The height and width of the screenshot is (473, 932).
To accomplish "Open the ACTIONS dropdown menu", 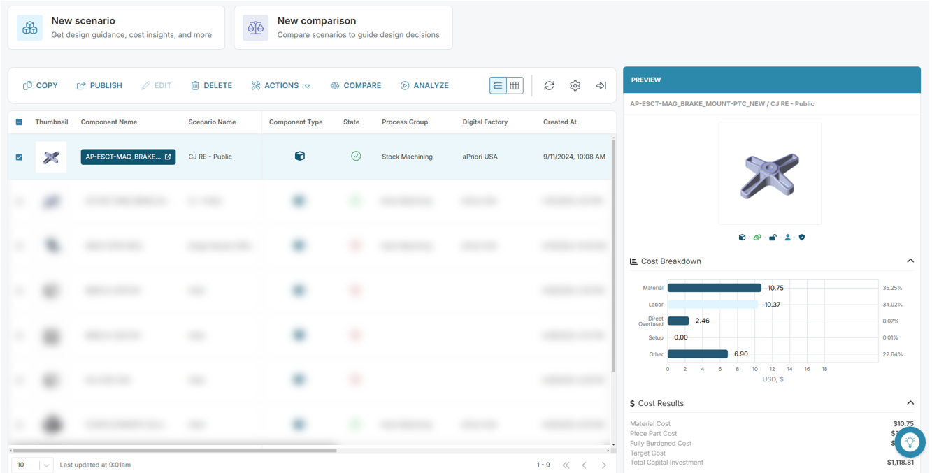I will [280, 85].
